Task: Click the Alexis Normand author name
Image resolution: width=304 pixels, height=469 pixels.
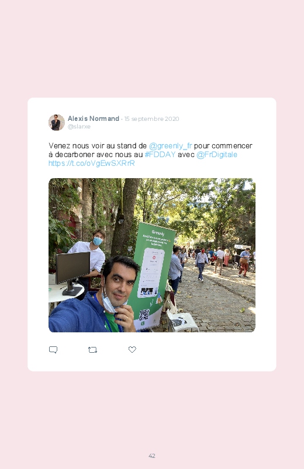Action: [94, 119]
